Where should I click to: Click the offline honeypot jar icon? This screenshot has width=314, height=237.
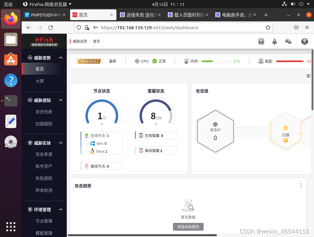(x=141, y=150)
